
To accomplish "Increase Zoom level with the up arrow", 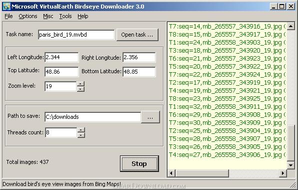I will coord(80,84).
